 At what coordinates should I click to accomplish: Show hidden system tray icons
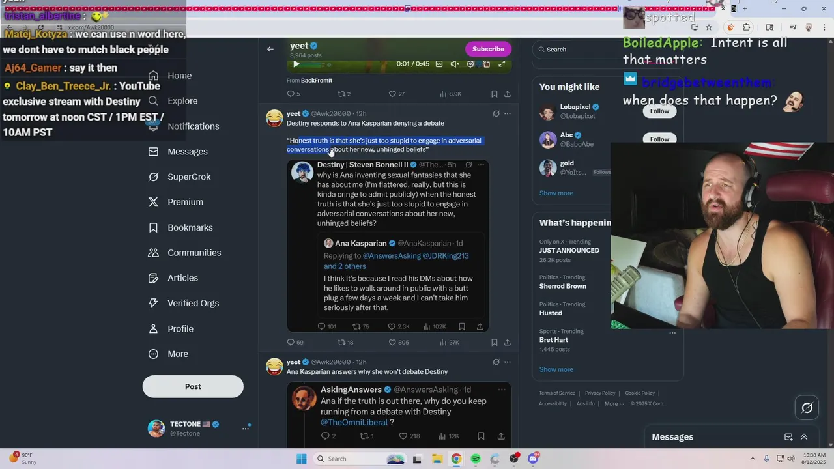(753, 459)
